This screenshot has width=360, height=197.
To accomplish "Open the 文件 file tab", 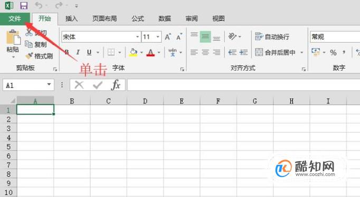I will 15,18.
